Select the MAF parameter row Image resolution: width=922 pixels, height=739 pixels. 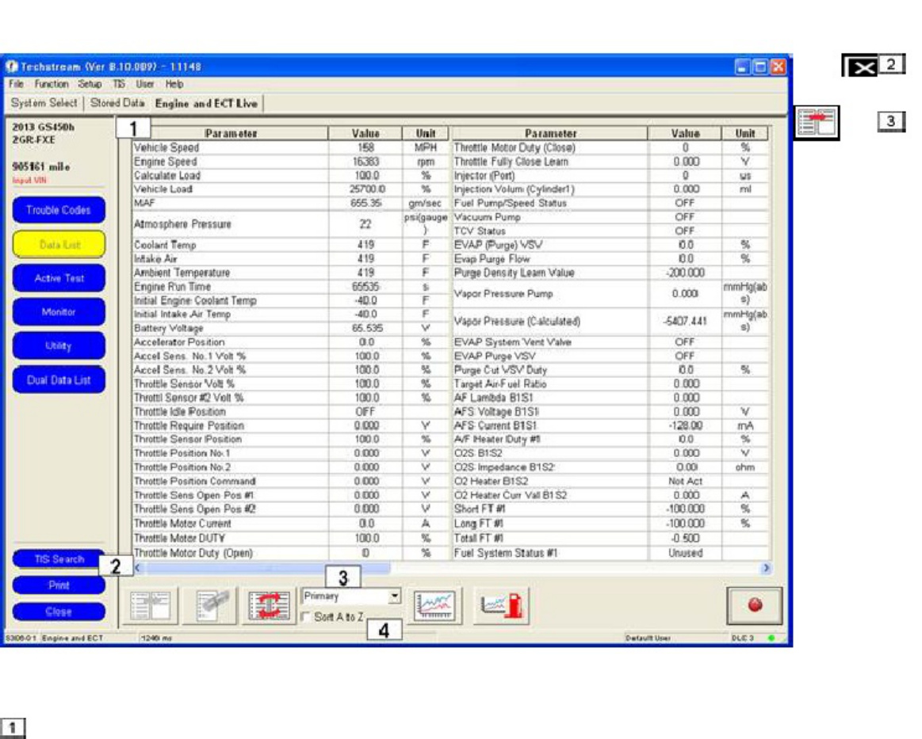point(291,203)
